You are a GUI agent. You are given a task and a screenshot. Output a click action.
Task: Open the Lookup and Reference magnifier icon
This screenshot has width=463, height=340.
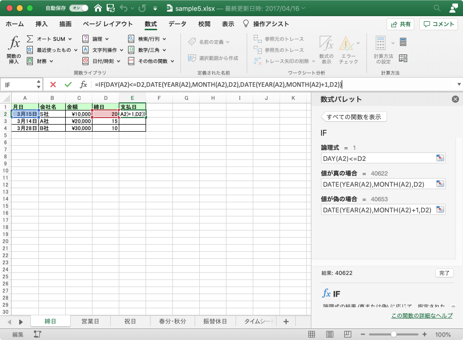[131, 39]
